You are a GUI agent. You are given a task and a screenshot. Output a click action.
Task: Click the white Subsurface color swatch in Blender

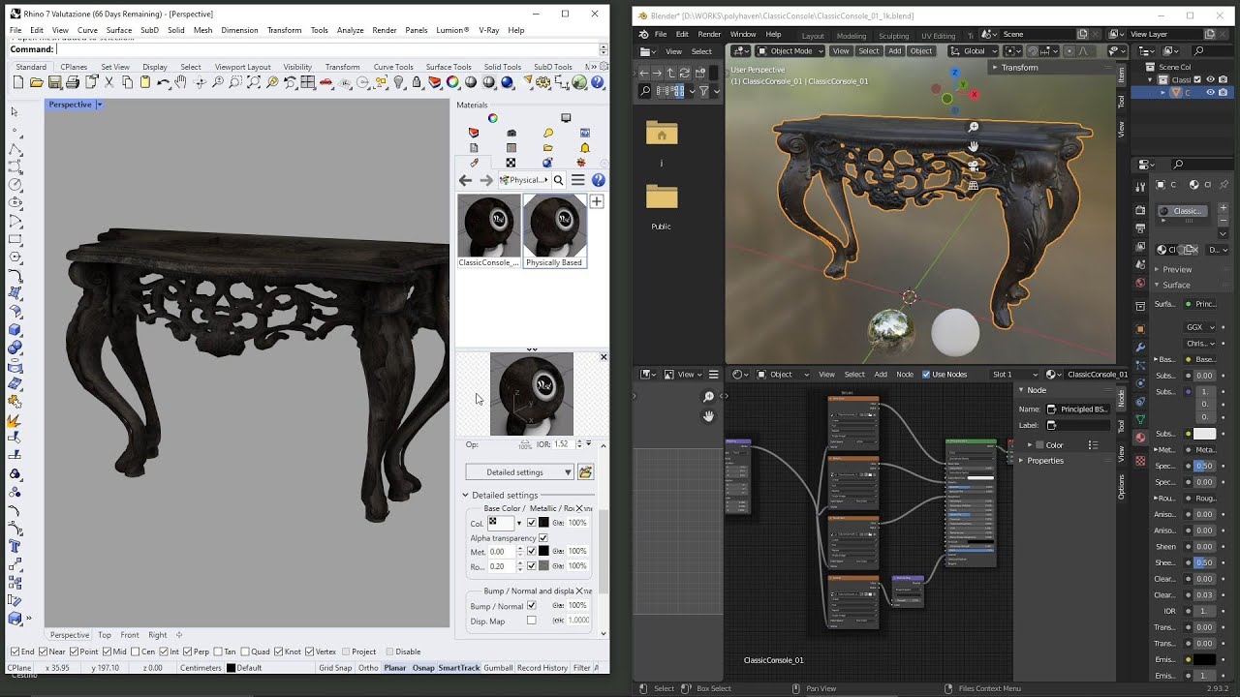point(1204,434)
